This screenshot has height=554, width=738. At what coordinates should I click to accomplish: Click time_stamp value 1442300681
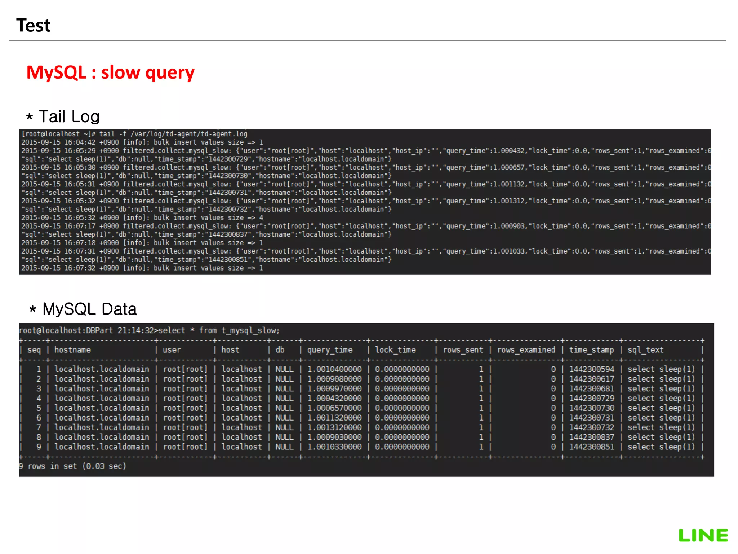click(x=592, y=389)
